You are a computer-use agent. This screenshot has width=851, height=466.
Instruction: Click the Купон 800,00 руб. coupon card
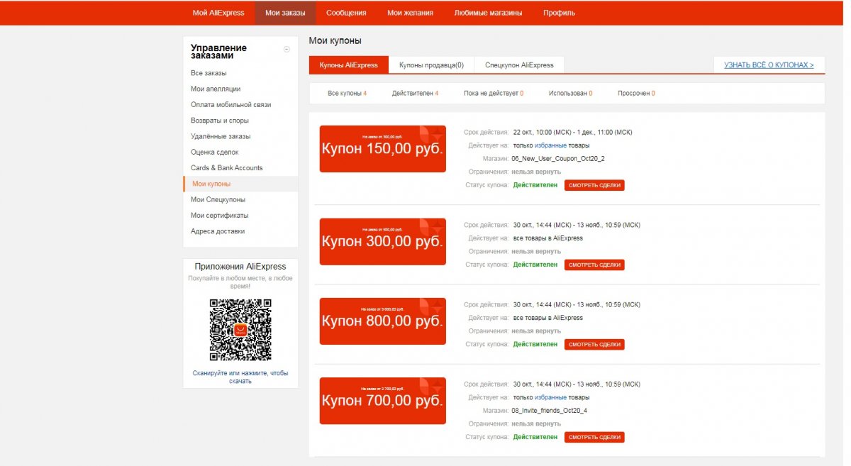[x=383, y=321]
